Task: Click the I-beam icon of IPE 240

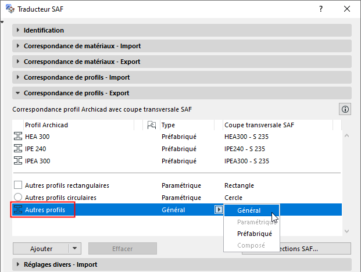Action: click(x=18, y=148)
